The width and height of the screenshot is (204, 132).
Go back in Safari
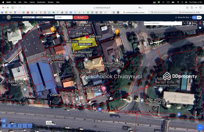point(20,8)
